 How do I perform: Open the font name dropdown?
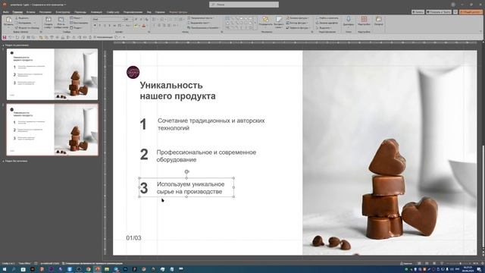pos(123,19)
